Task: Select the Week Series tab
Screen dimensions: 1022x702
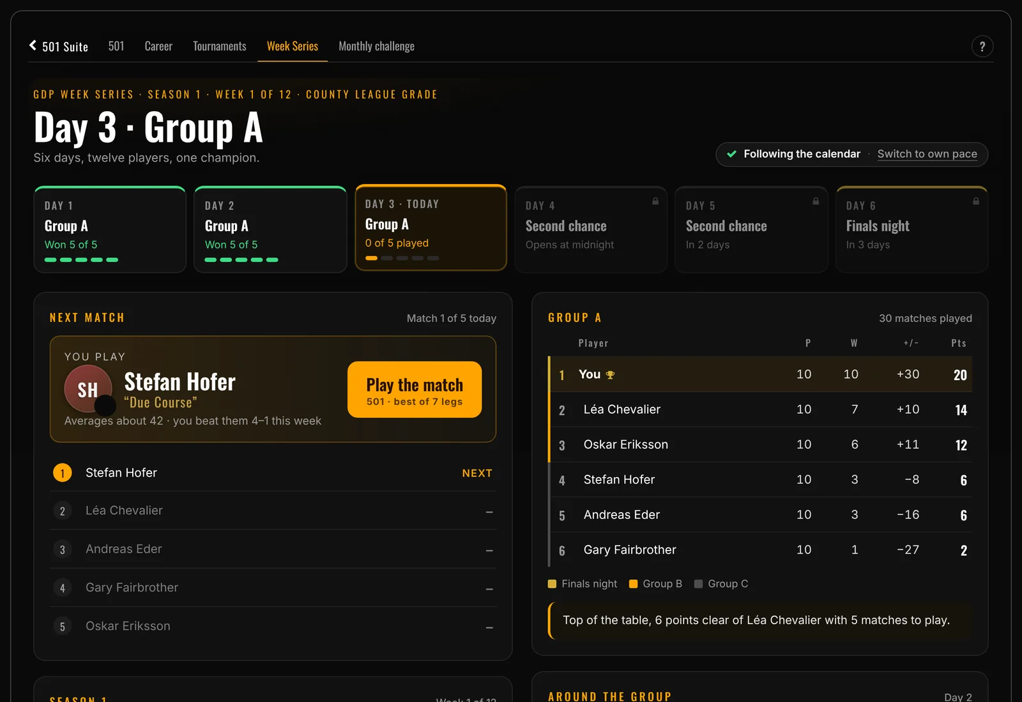Action: [293, 46]
